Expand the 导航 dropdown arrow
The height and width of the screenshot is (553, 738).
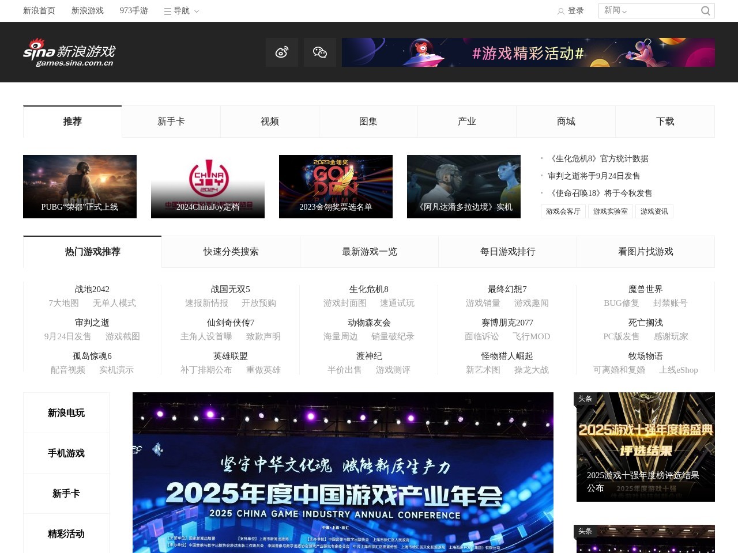click(x=195, y=11)
